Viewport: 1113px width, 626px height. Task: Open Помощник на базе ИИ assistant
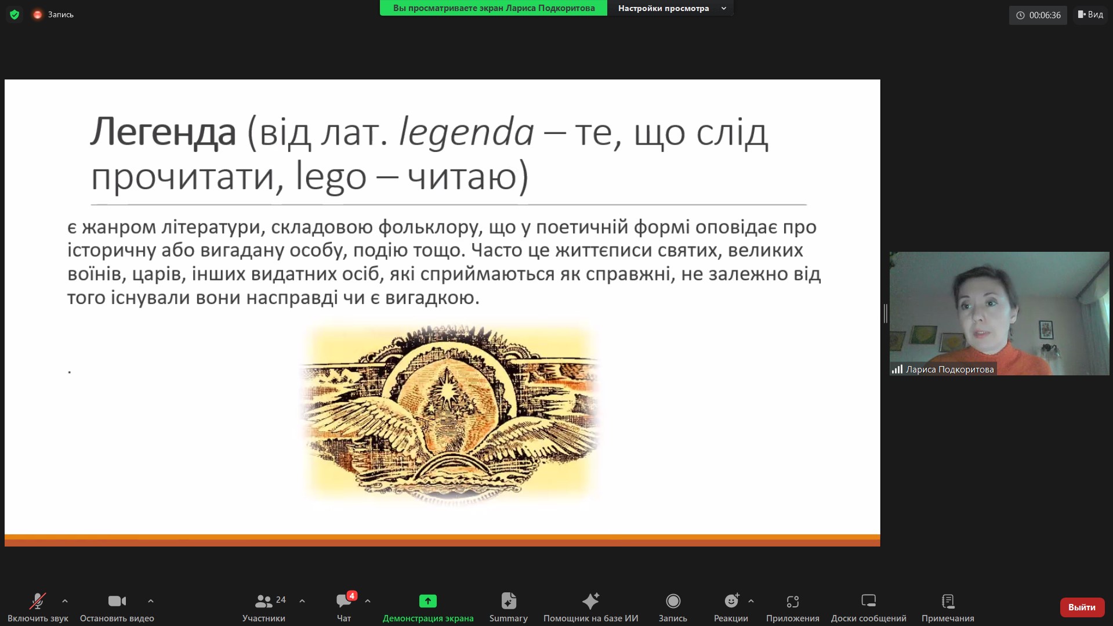tap(590, 607)
